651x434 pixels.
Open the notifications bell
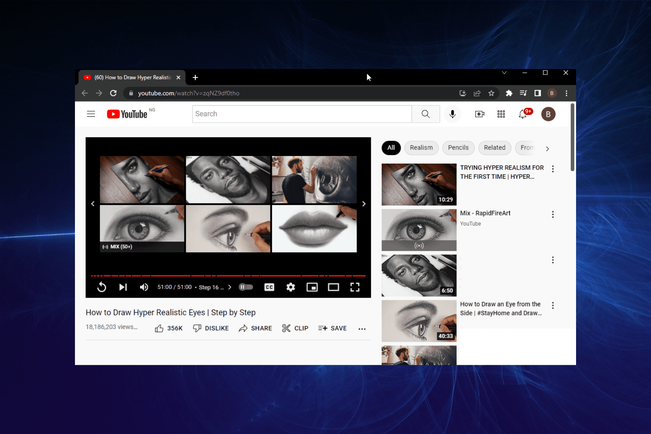click(x=523, y=114)
